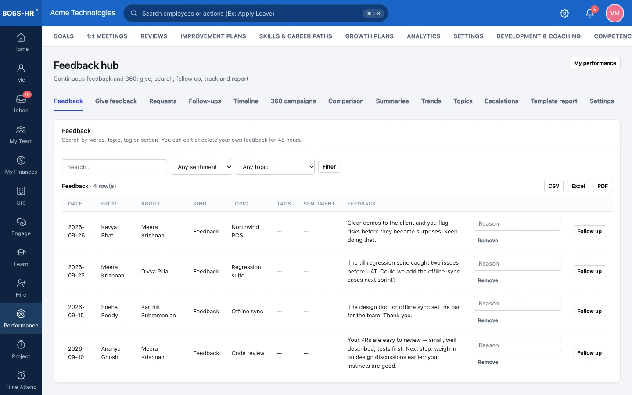
Task: Remove the Offline sync feedback row
Action: (488, 320)
